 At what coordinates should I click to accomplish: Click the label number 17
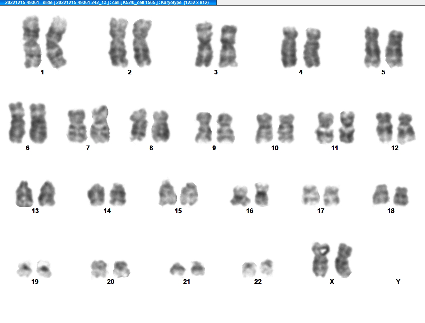click(x=321, y=211)
